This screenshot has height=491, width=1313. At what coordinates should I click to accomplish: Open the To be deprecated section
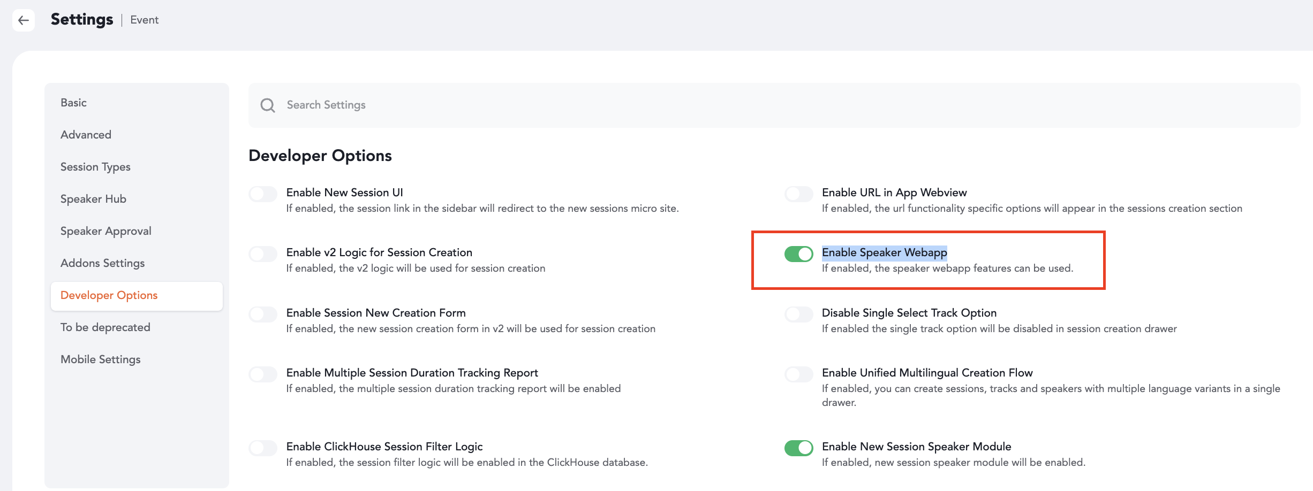[x=105, y=327]
